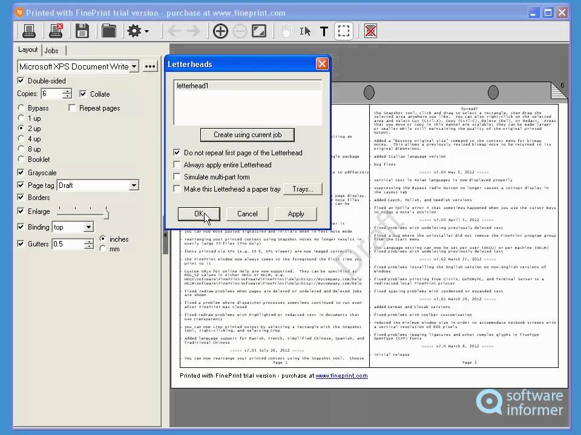Toggle the Collate checkbox
Image resolution: width=581 pixels, height=435 pixels.
click(x=83, y=94)
